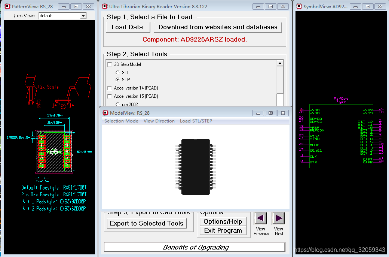Click the PatternView window title chip icon

pos(7,6)
